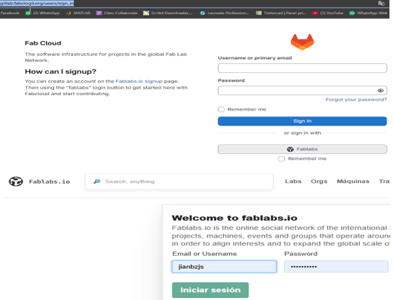This screenshot has width=393, height=300.
Task: Open the YouTube bookmark
Action: click(328, 13)
